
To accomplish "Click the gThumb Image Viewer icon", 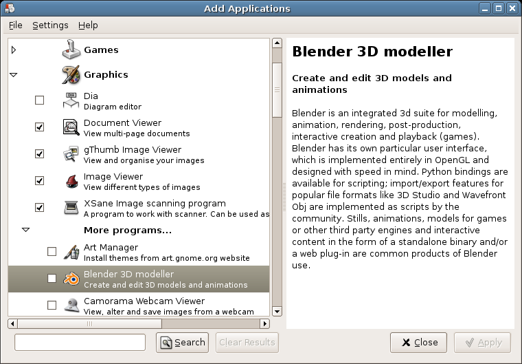I will coord(71,154).
